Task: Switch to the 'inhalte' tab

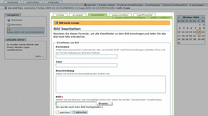Action: tap(60, 15)
